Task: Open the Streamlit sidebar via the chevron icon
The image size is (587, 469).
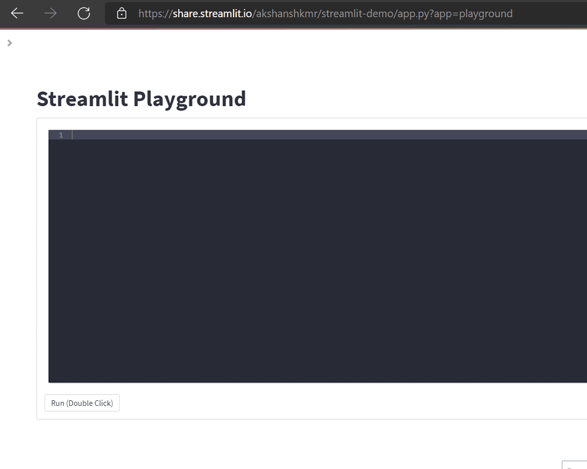Action: pyautogui.click(x=9, y=42)
